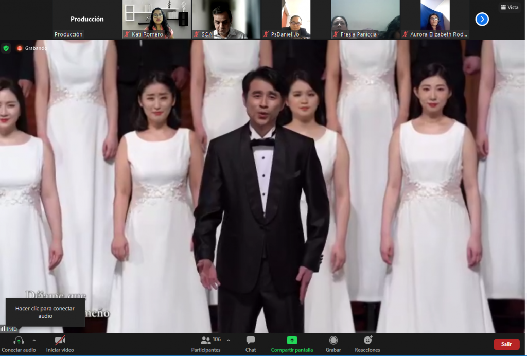Viewport: 527px width, 356px height.
Task: Open the Vista layout menu
Action: 510,7
